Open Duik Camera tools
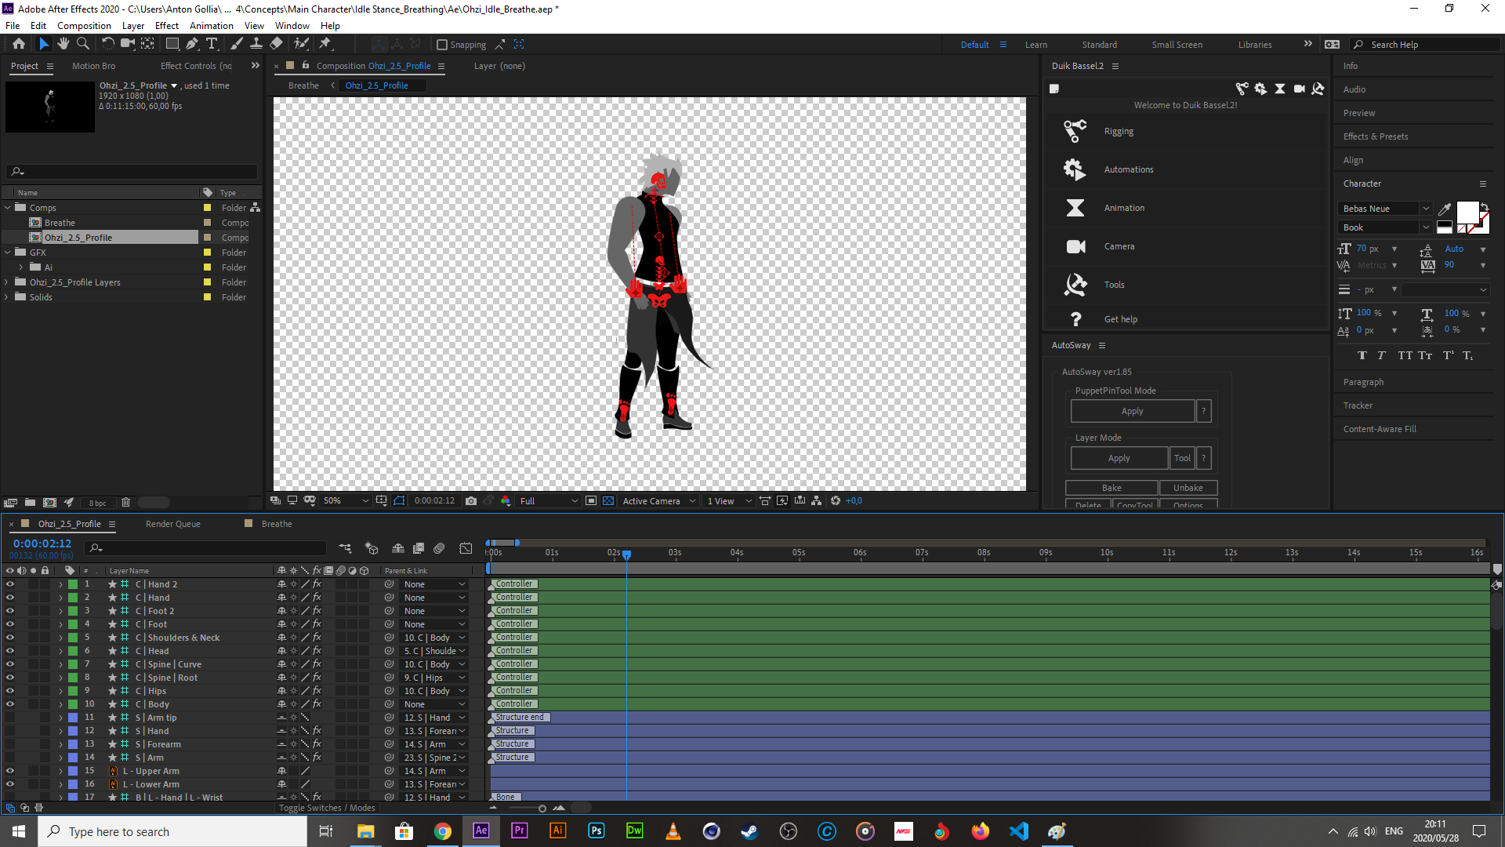 [1075, 246]
